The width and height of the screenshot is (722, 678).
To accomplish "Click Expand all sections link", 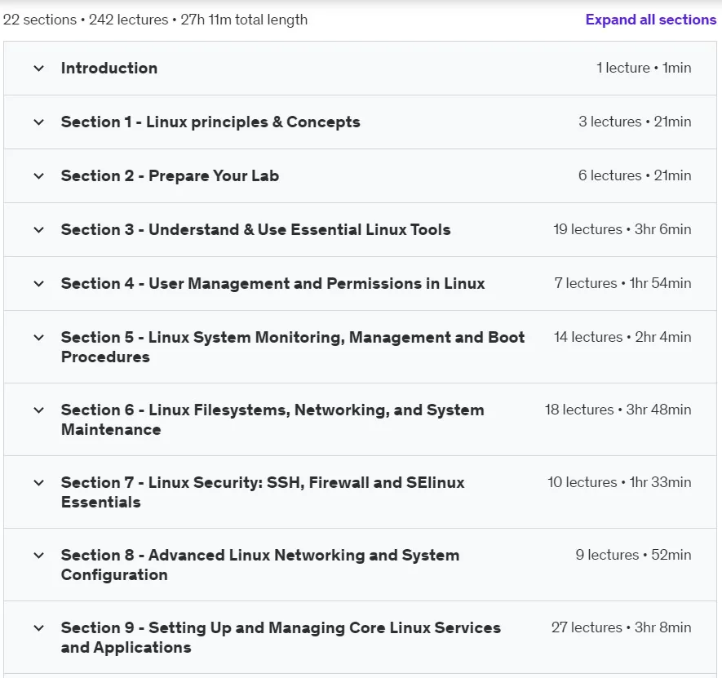I will [x=651, y=20].
